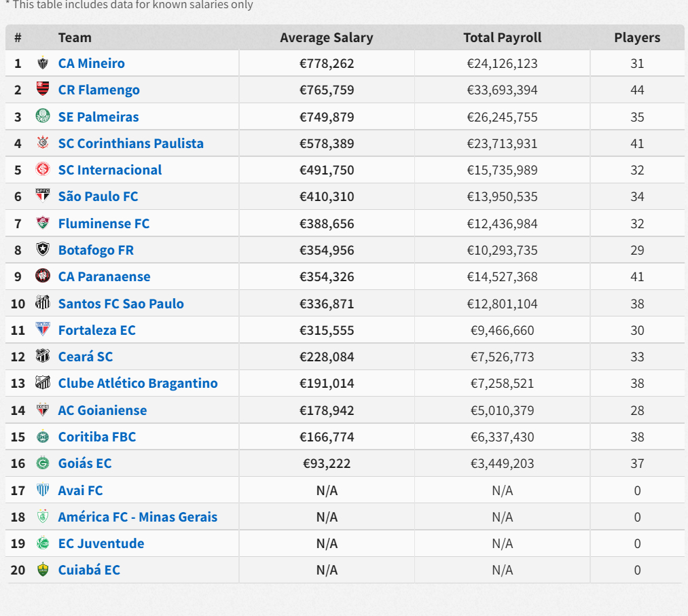688x616 pixels.
Task: Click the Botafogo FR crest icon
Action: coord(43,250)
